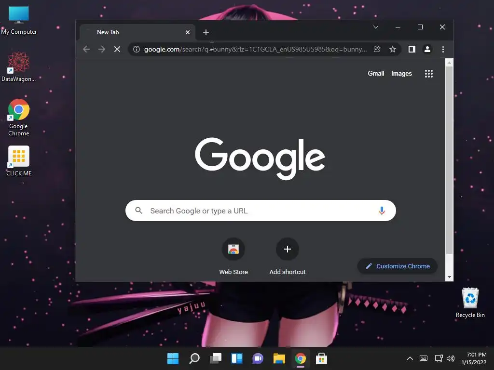Viewport: 494px width, 370px height.
Task: Open the volume tray icon
Action: tap(451, 358)
